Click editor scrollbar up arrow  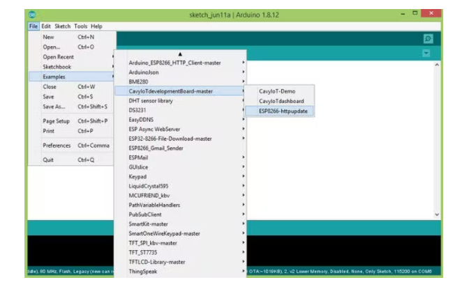[x=437, y=65]
